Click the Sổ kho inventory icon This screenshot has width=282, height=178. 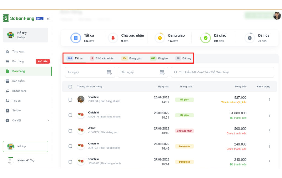point(7,111)
